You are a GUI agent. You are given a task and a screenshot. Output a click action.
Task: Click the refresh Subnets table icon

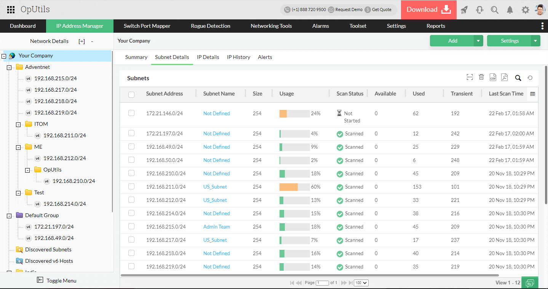pyautogui.click(x=530, y=78)
